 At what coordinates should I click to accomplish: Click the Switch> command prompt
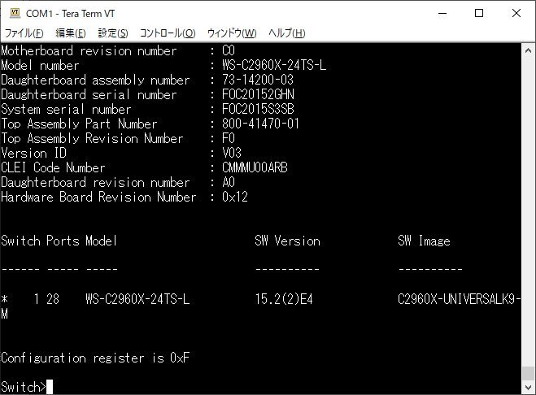click(24, 387)
